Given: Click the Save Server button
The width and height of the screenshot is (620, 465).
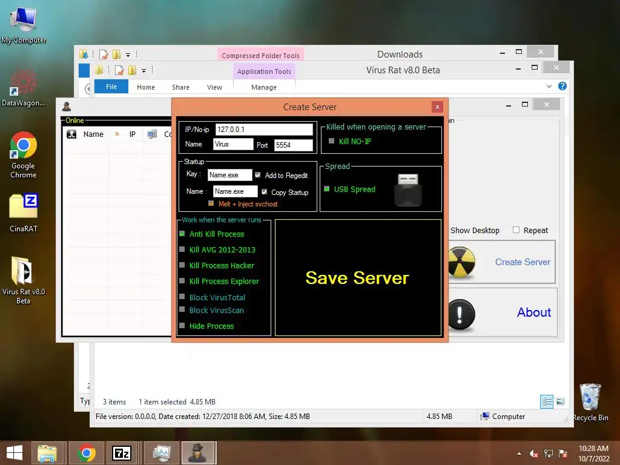Looking at the screenshot, I should pos(358,277).
